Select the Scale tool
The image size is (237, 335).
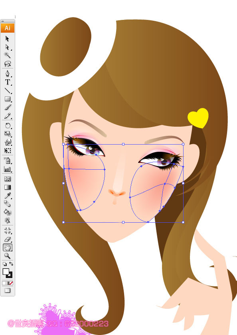coord(7,134)
